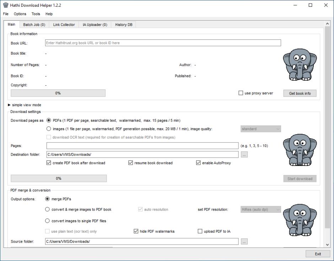Click the elephant image in PDF merge section
The height and width of the screenshot is (261, 334).
(x=300, y=220)
